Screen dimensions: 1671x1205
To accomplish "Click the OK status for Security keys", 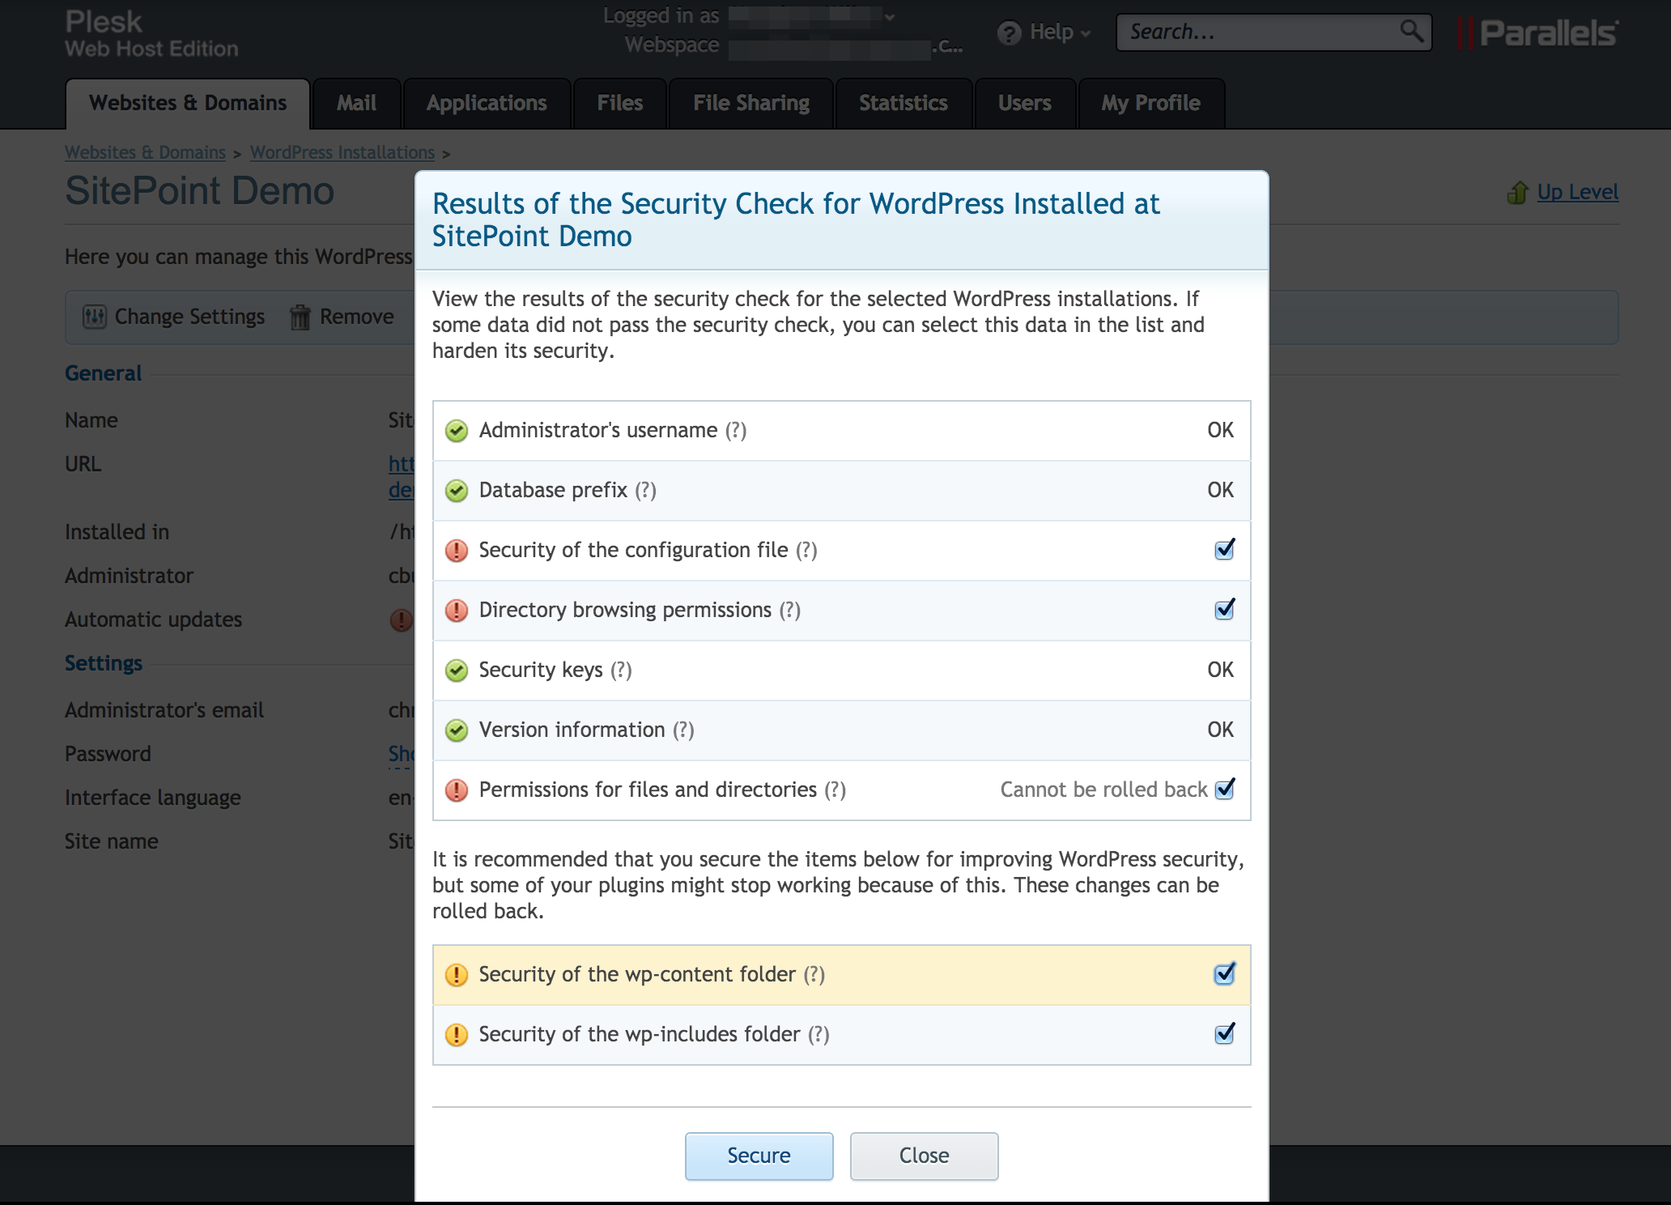I will (x=1220, y=670).
